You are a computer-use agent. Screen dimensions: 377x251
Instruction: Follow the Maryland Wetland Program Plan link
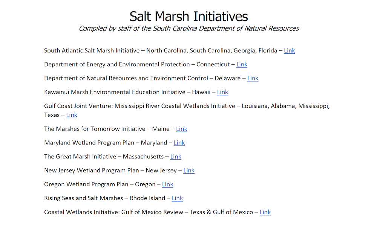pyautogui.click(x=179, y=143)
